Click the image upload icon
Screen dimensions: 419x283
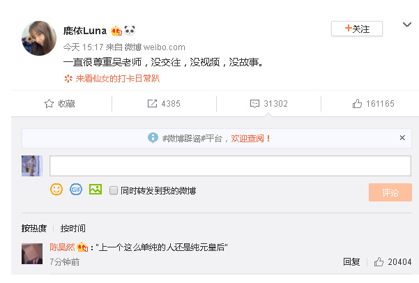pos(96,189)
